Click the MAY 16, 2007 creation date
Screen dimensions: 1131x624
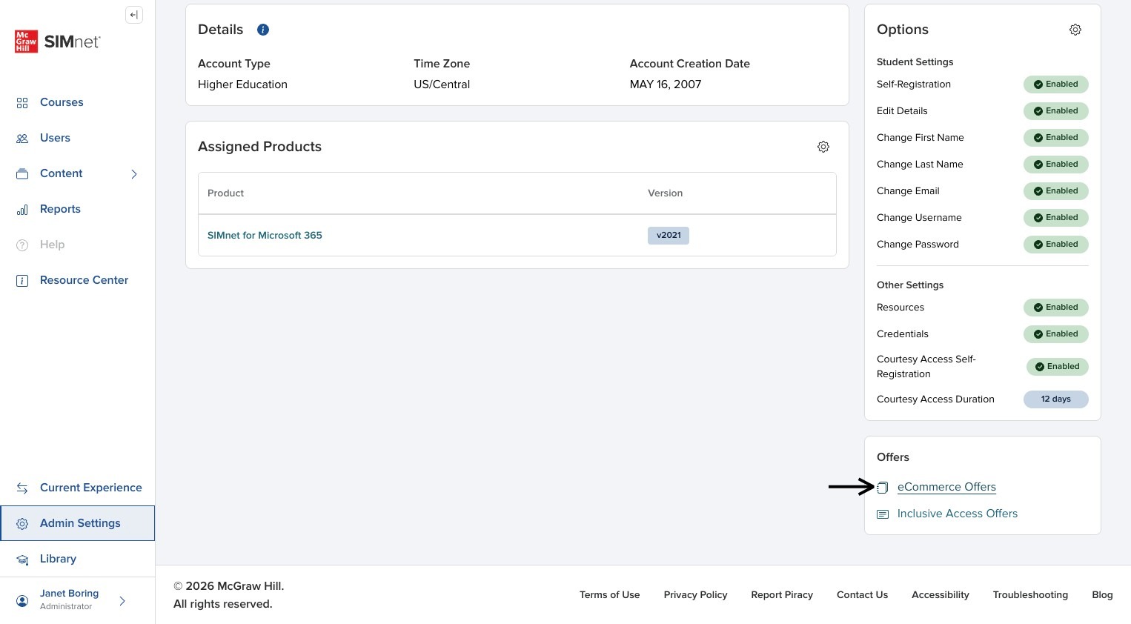pos(666,84)
